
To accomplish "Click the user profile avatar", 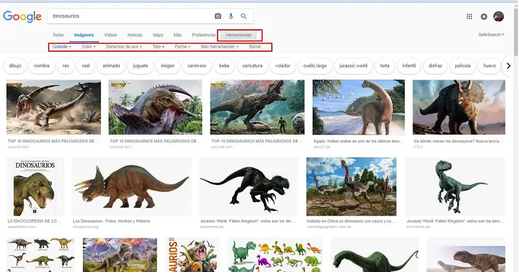I will [x=499, y=16].
